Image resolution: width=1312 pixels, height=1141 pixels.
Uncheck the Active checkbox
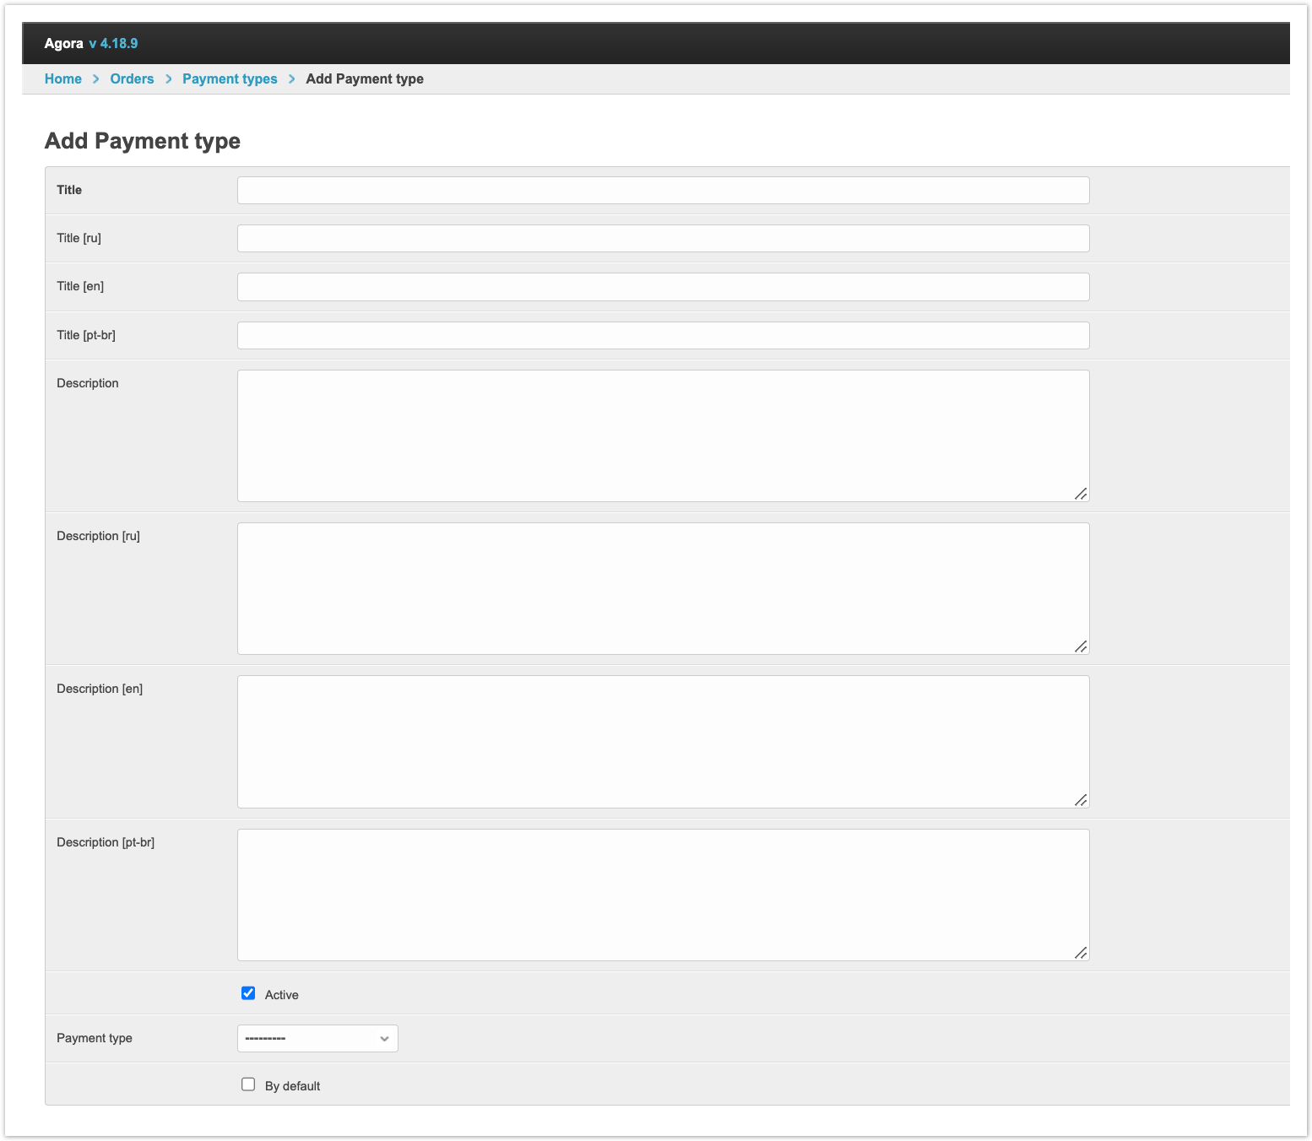[x=248, y=993]
